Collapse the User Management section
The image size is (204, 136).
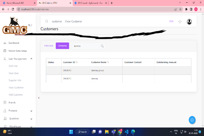pyautogui.click(x=31, y=59)
